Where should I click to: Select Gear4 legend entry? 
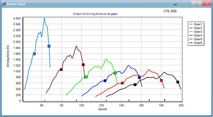tap(196, 35)
